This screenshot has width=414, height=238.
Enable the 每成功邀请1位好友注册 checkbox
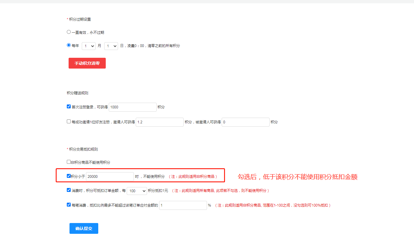pyautogui.click(x=69, y=121)
